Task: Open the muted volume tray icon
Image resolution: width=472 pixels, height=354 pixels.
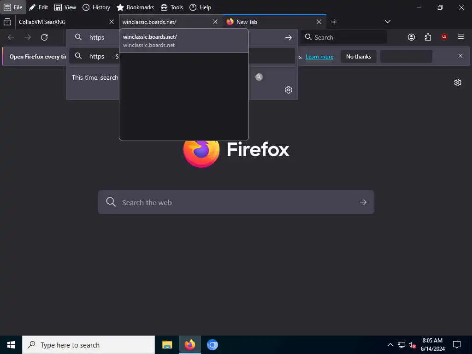Action: pyautogui.click(x=412, y=345)
